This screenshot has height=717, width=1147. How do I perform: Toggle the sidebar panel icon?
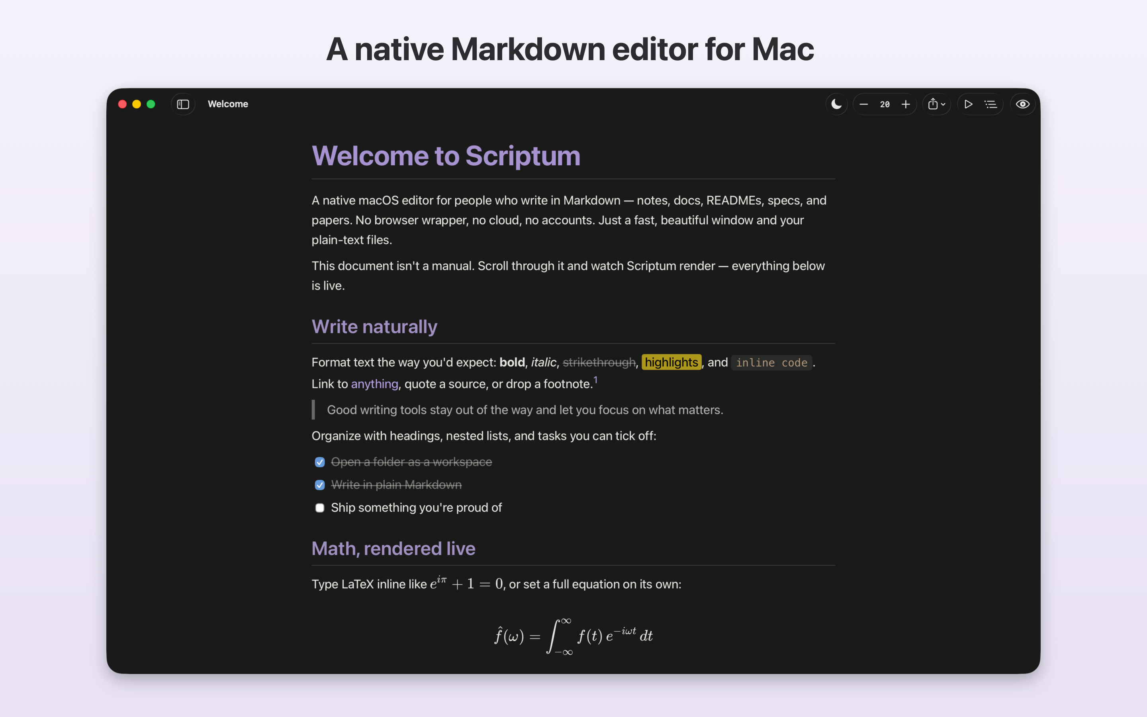pos(183,104)
